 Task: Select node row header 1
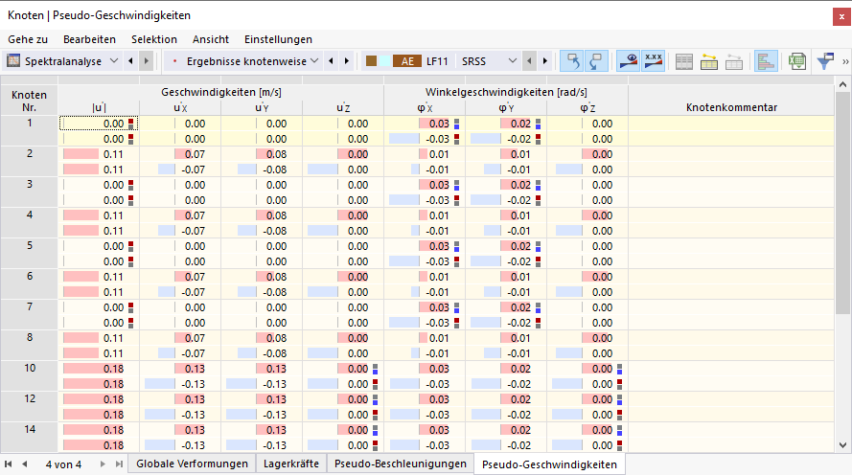pos(30,130)
